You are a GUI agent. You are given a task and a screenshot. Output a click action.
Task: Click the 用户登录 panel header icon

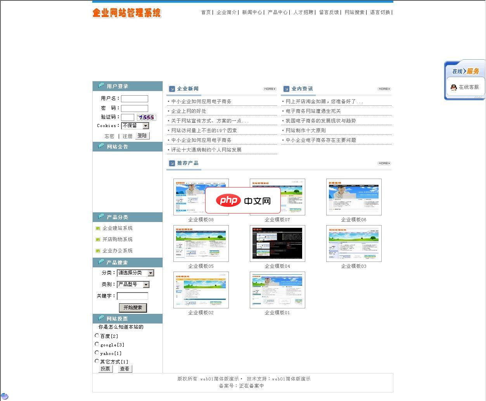[100, 86]
